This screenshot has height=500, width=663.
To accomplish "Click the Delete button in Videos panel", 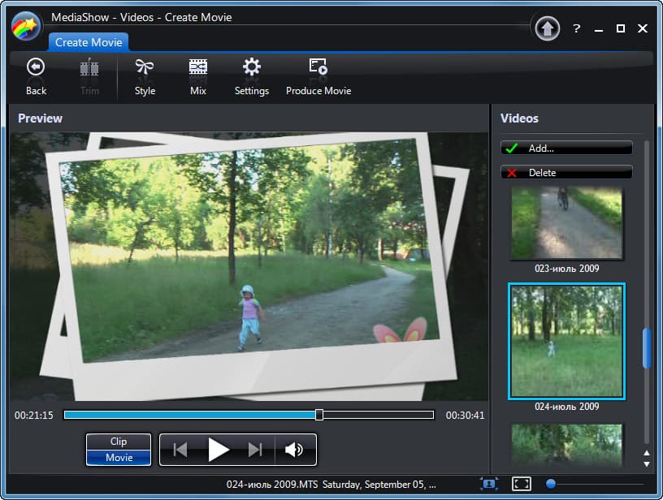I will tap(566, 172).
